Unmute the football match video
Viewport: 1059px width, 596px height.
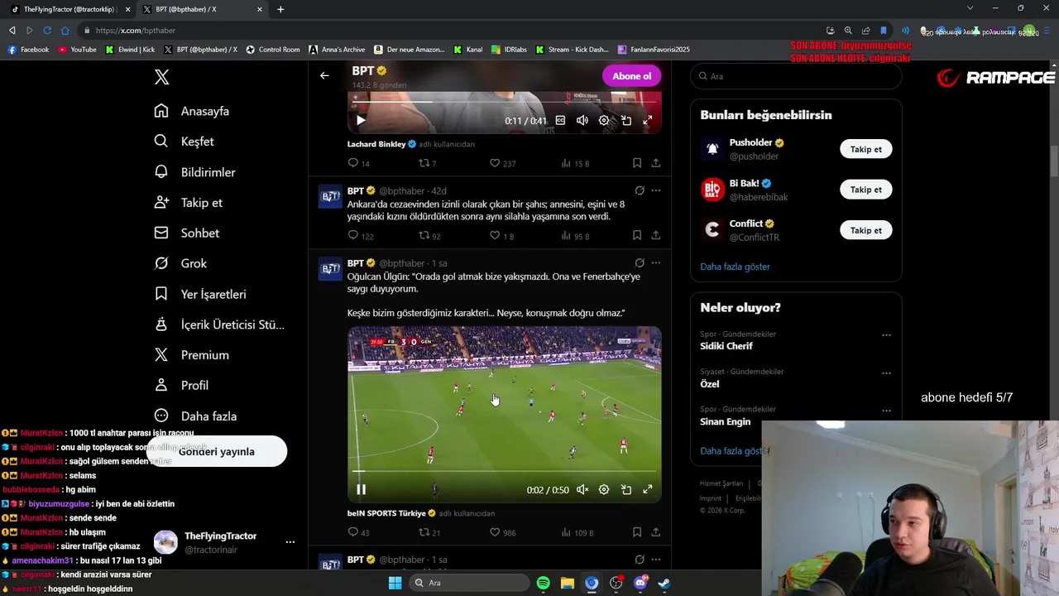click(x=582, y=489)
